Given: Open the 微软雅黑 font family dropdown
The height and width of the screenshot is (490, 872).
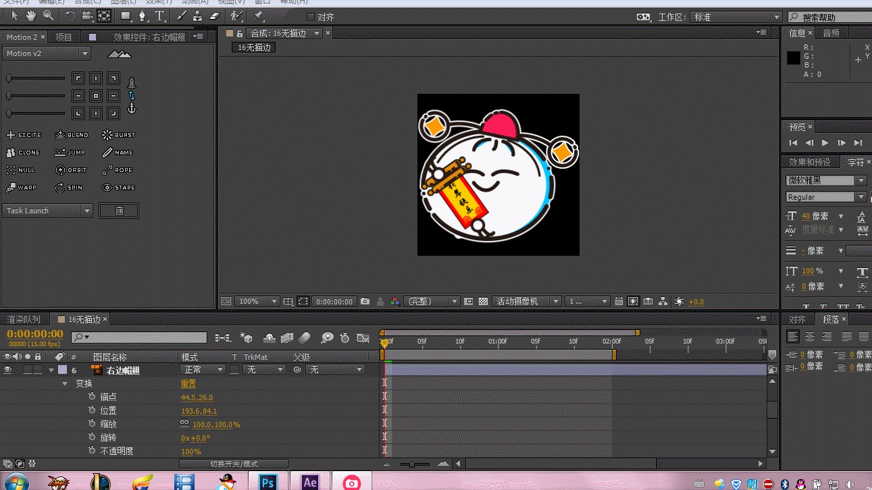Looking at the screenshot, I should click(x=826, y=180).
